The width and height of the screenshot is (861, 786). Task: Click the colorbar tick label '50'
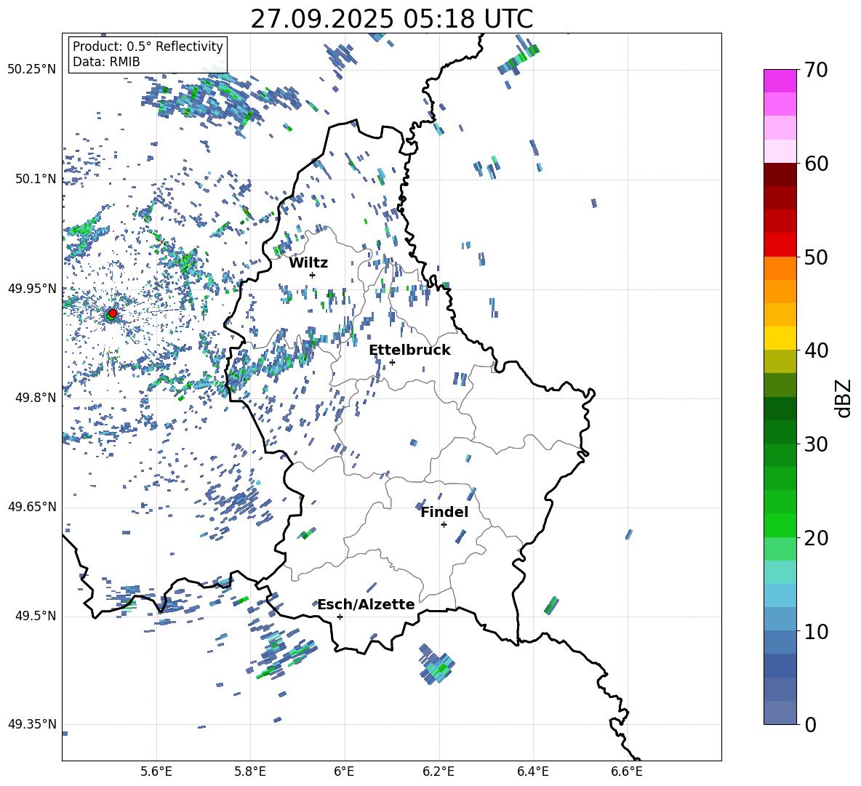click(x=816, y=257)
